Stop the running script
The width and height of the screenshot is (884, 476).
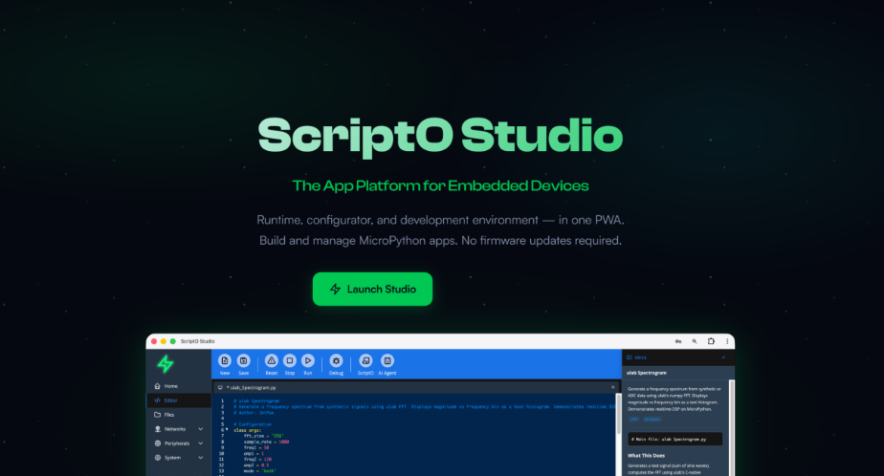click(x=290, y=360)
